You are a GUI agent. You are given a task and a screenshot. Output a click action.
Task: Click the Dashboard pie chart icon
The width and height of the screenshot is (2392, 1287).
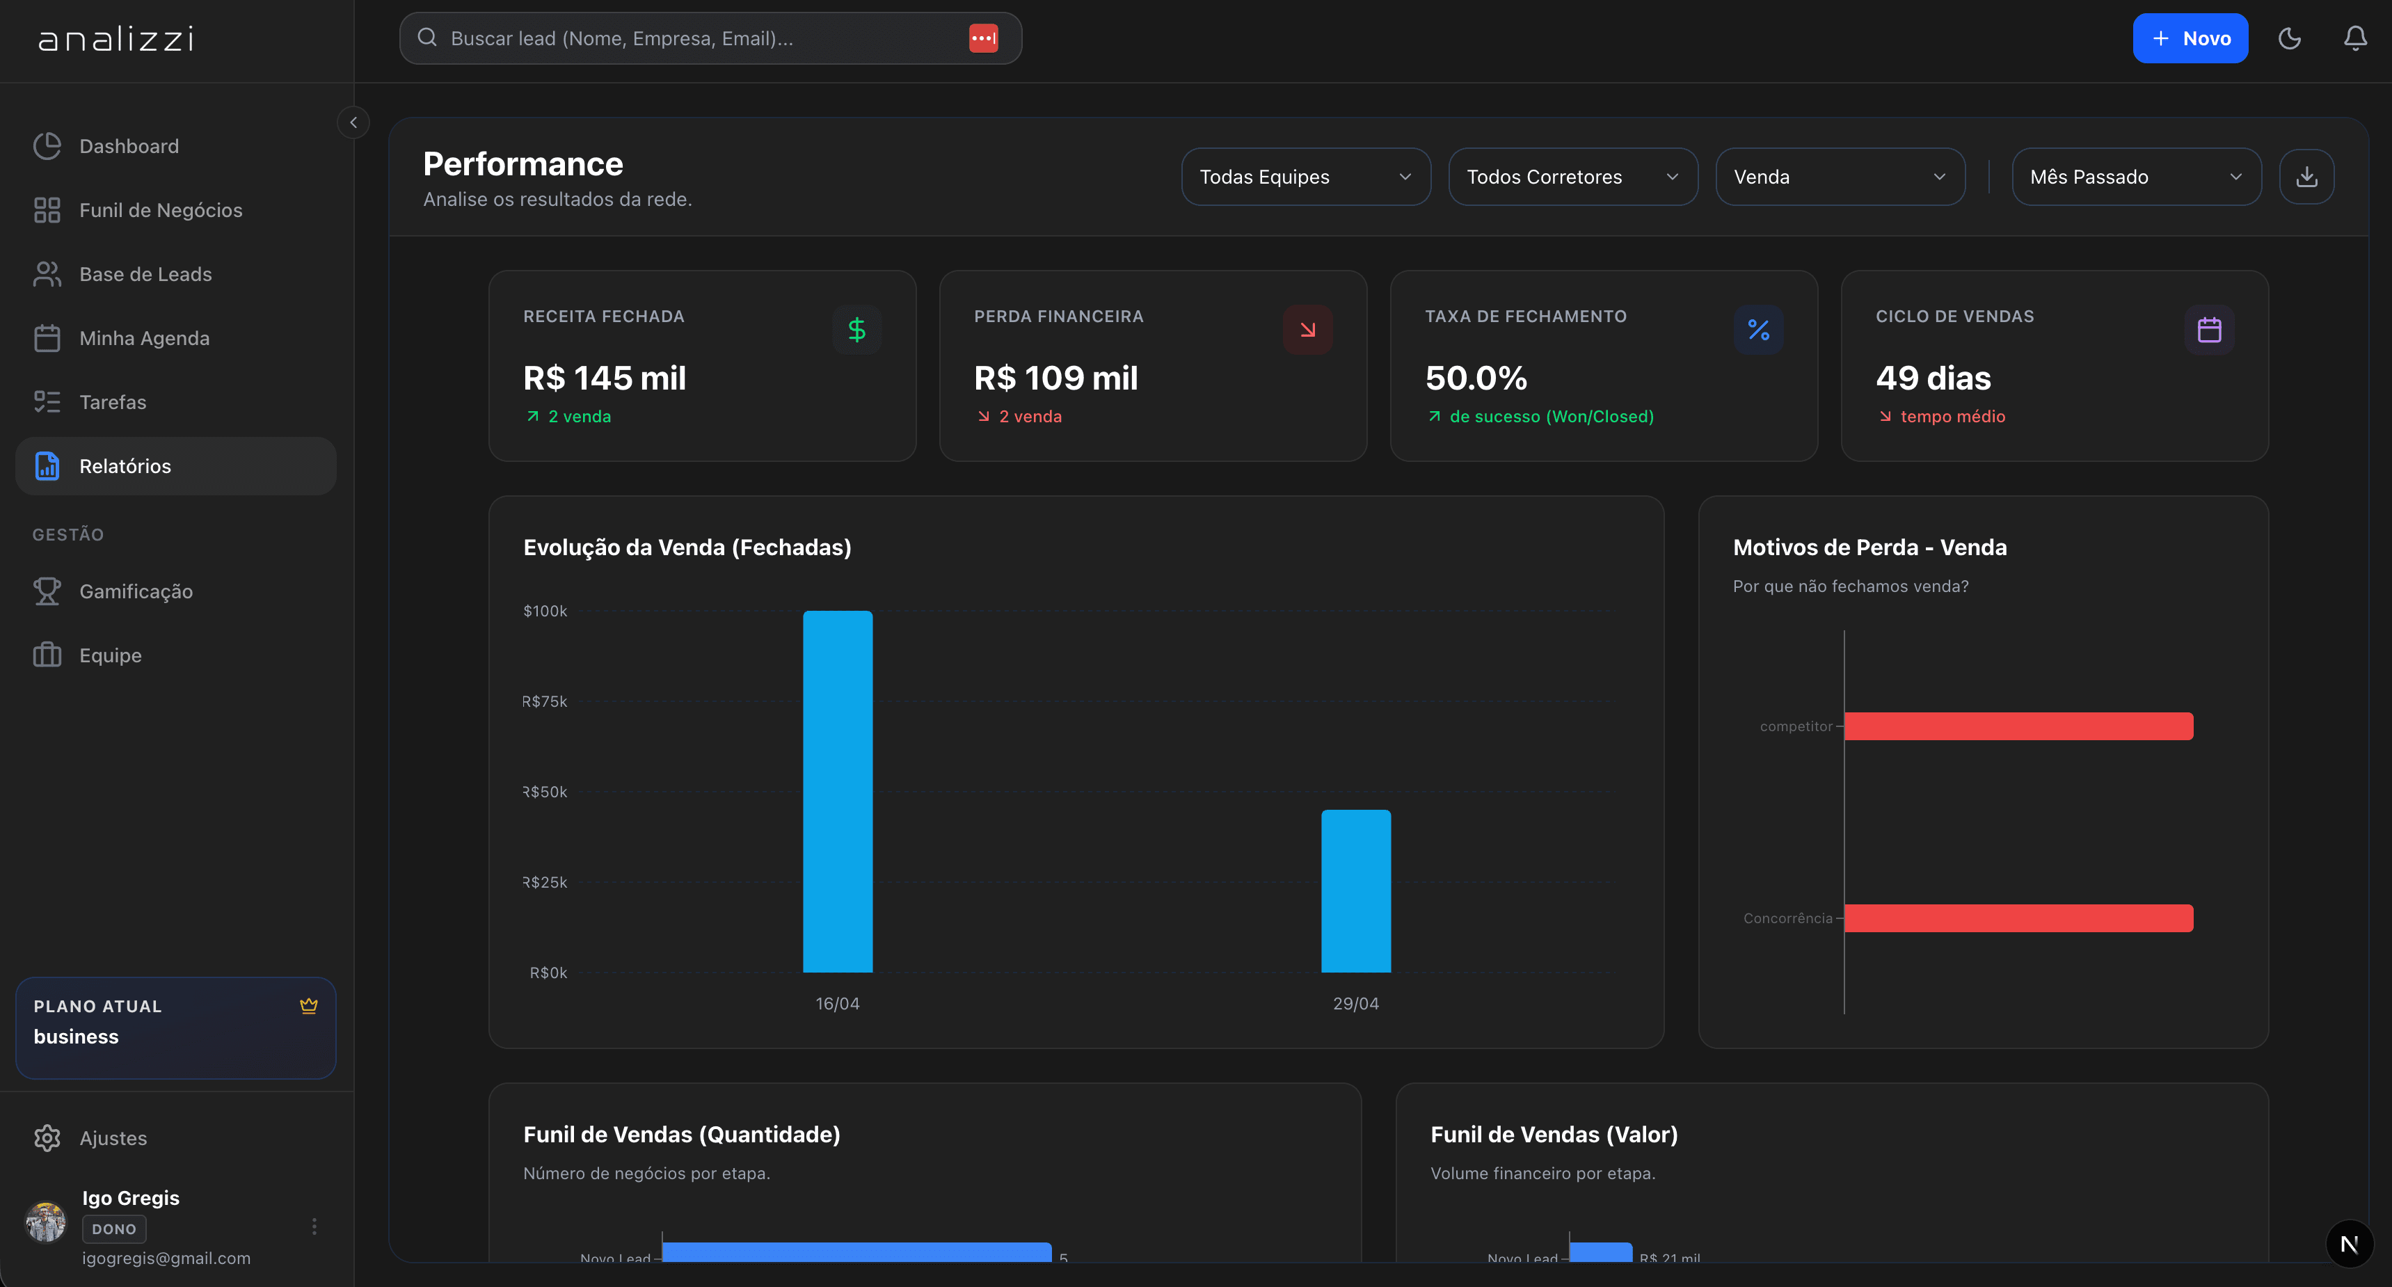click(x=47, y=146)
